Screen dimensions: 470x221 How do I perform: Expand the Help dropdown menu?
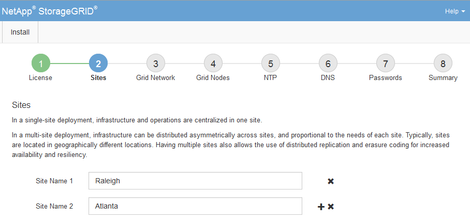(x=454, y=11)
